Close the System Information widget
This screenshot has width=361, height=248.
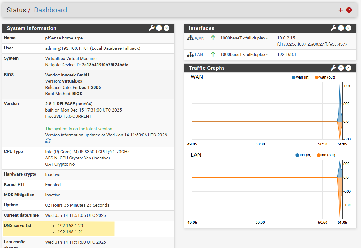[x=167, y=28]
